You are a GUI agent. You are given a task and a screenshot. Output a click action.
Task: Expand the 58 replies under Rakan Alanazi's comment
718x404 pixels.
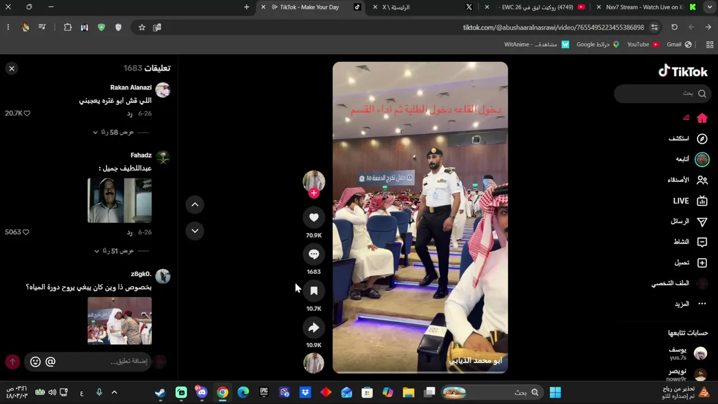pyautogui.click(x=116, y=132)
